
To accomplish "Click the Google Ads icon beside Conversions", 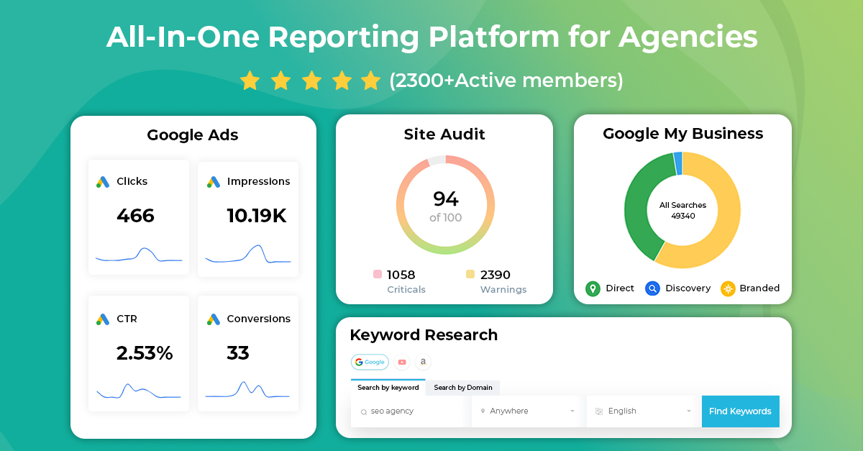I will [213, 319].
